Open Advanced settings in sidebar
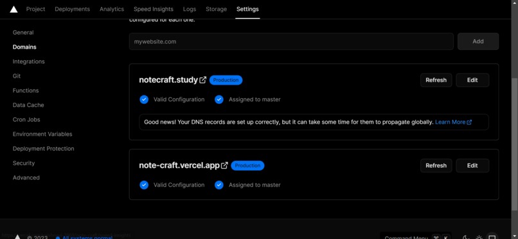The width and height of the screenshot is (518, 239). click(26, 177)
